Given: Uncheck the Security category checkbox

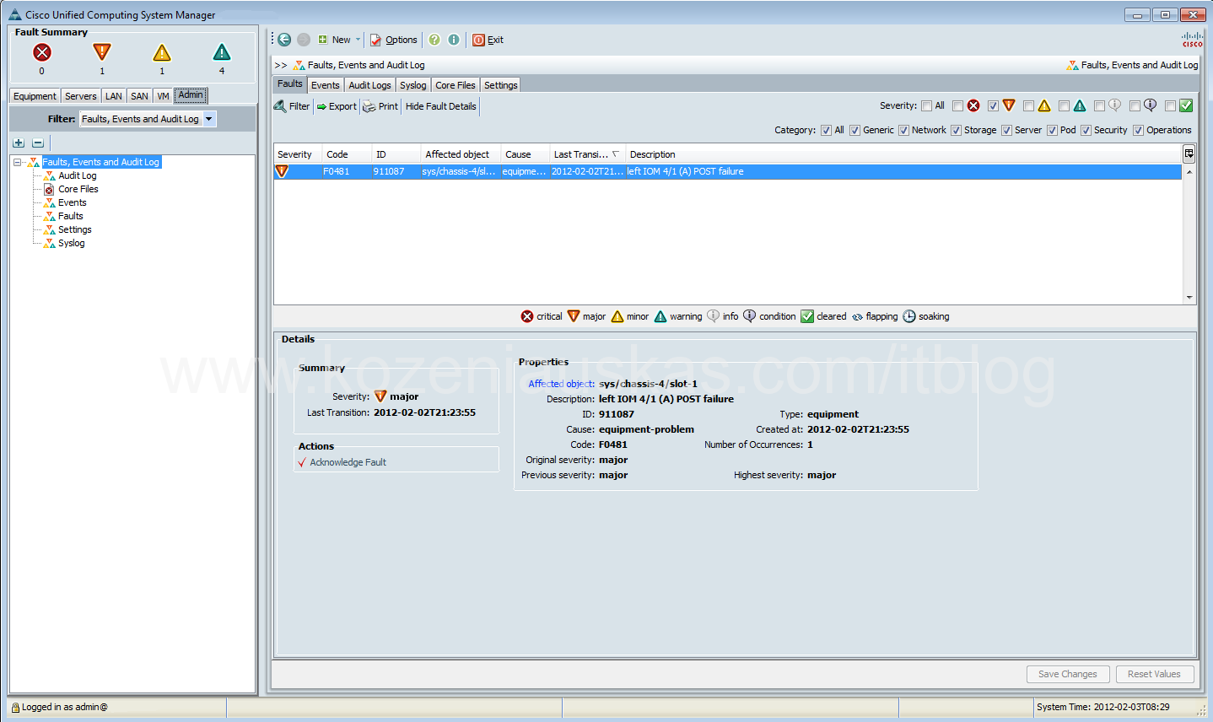Looking at the screenshot, I should pyautogui.click(x=1086, y=130).
